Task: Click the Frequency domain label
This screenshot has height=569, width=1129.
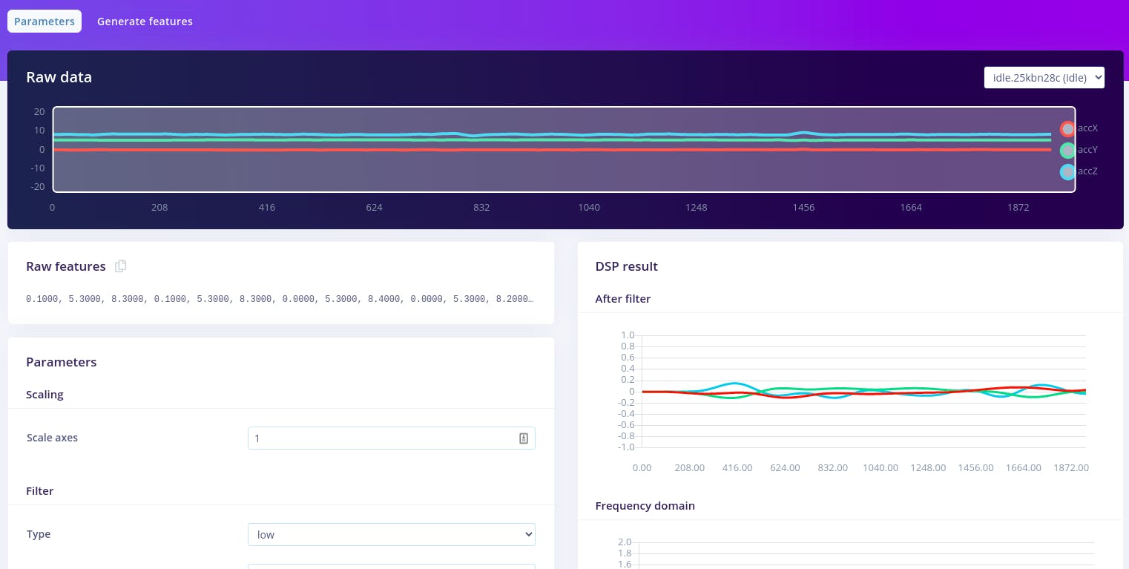Action: (x=645, y=506)
